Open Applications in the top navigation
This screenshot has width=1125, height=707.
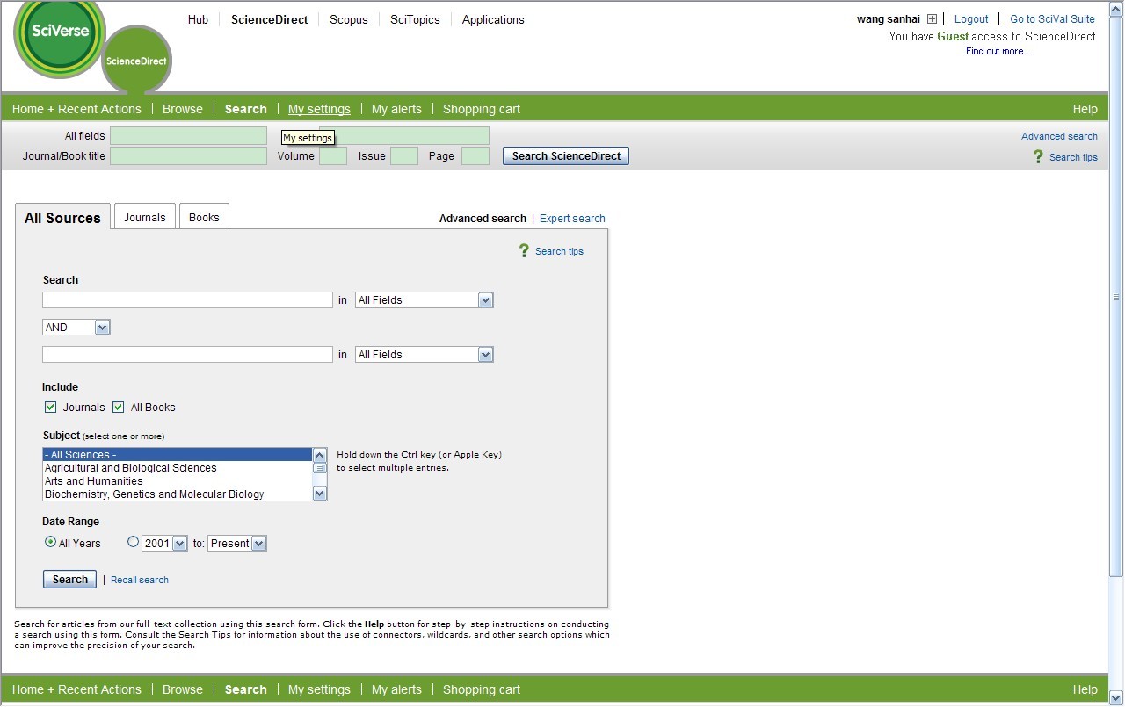pos(493,19)
